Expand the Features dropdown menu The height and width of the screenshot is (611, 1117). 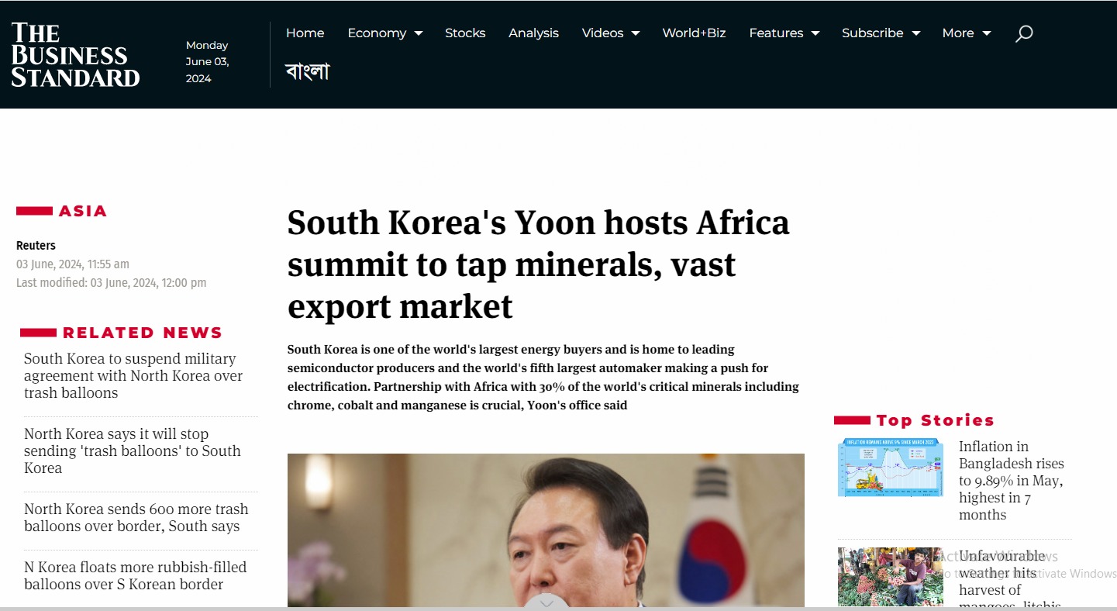coord(784,33)
